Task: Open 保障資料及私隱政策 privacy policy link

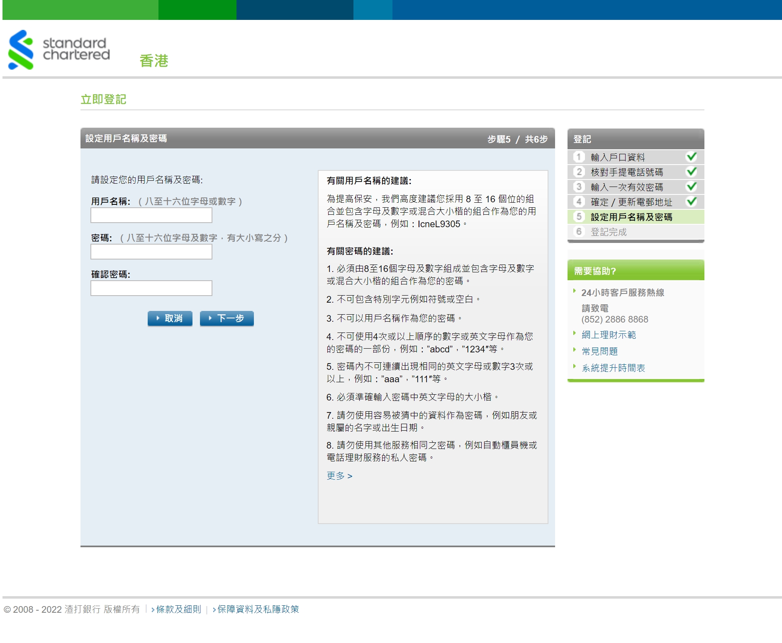Action: point(258,609)
